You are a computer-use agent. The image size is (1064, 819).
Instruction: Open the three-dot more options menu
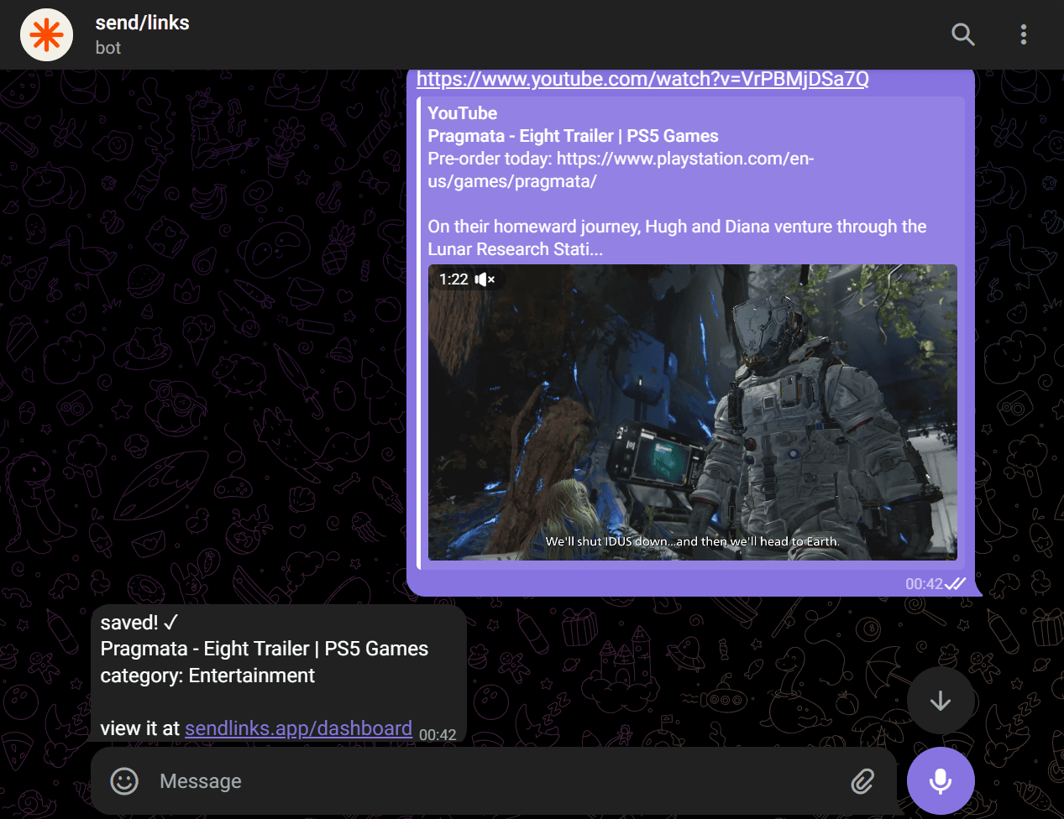1023,34
